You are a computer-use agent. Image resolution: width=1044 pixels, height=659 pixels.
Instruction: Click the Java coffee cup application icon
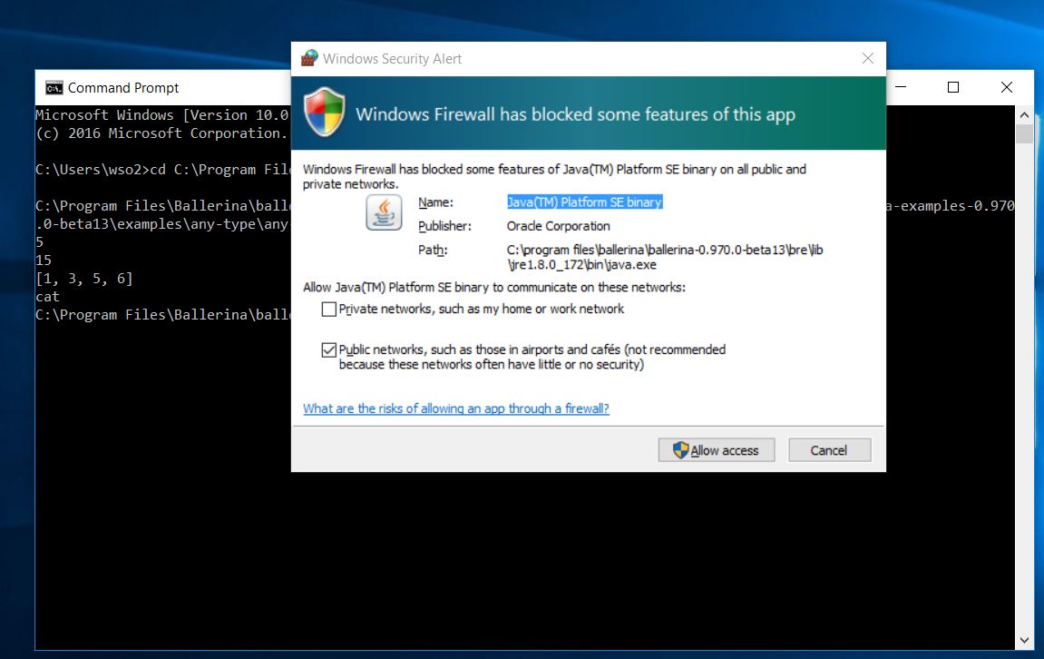pos(384,212)
